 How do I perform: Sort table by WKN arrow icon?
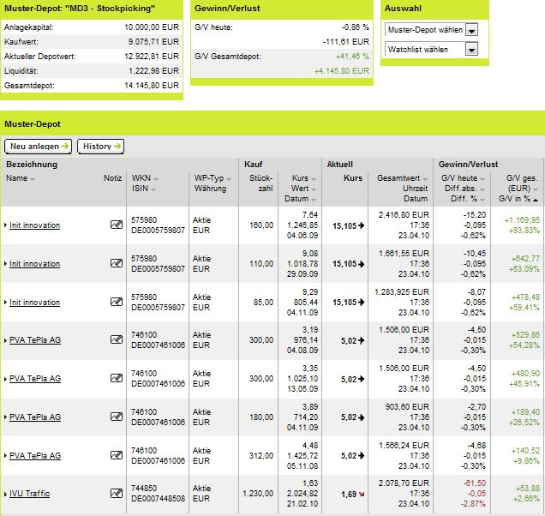pos(156,179)
